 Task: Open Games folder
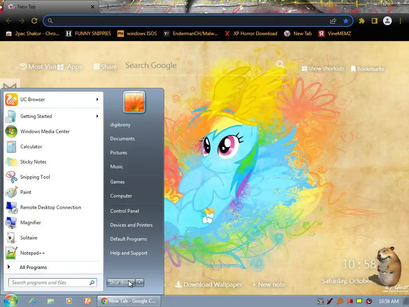[x=117, y=182]
